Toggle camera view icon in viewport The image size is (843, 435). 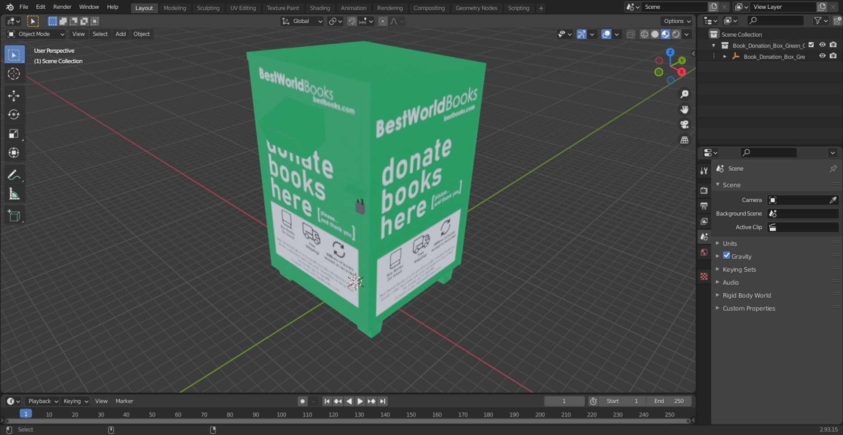(x=684, y=125)
